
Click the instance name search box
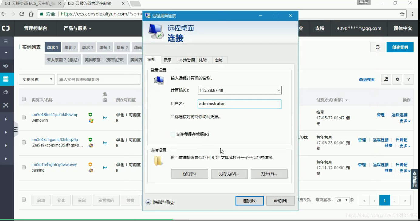99,79
